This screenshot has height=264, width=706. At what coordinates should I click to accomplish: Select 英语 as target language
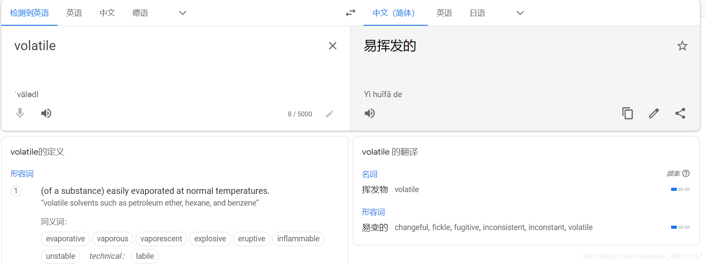click(x=444, y=13)
